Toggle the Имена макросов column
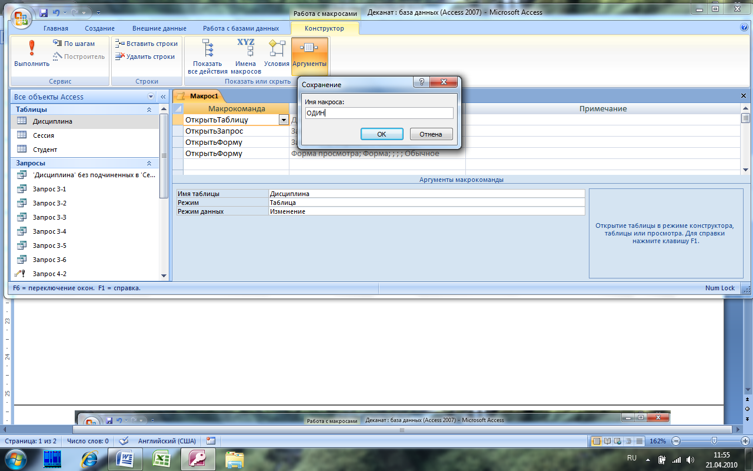753x471 pixels. pyautogui.click(x=245, y=57)
